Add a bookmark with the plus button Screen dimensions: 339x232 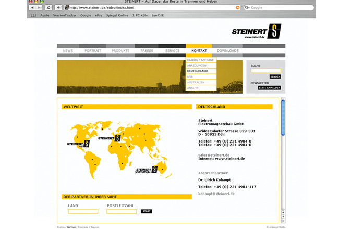tap(58, 8)
